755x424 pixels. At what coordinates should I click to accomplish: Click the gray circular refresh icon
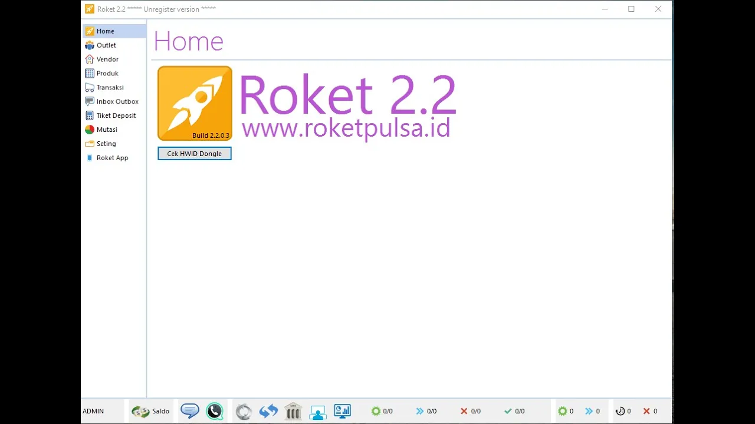pyautogui.click(x=244, y=411)
